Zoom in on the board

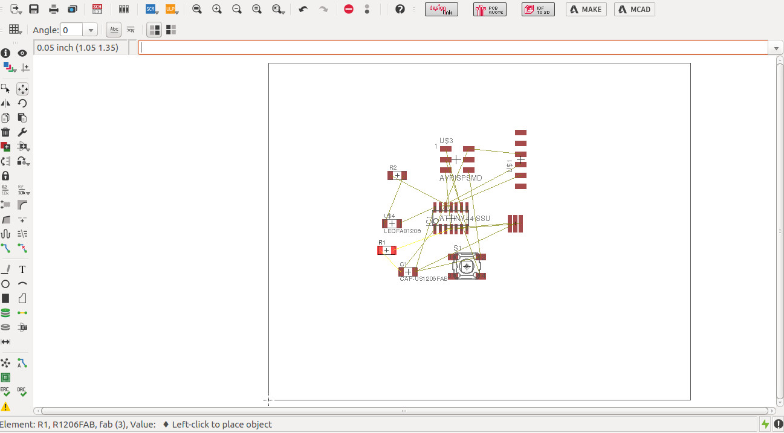pyautogui.click(x=217, y=9)
